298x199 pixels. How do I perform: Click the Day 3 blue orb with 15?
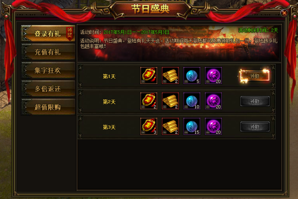coord(192,126)
